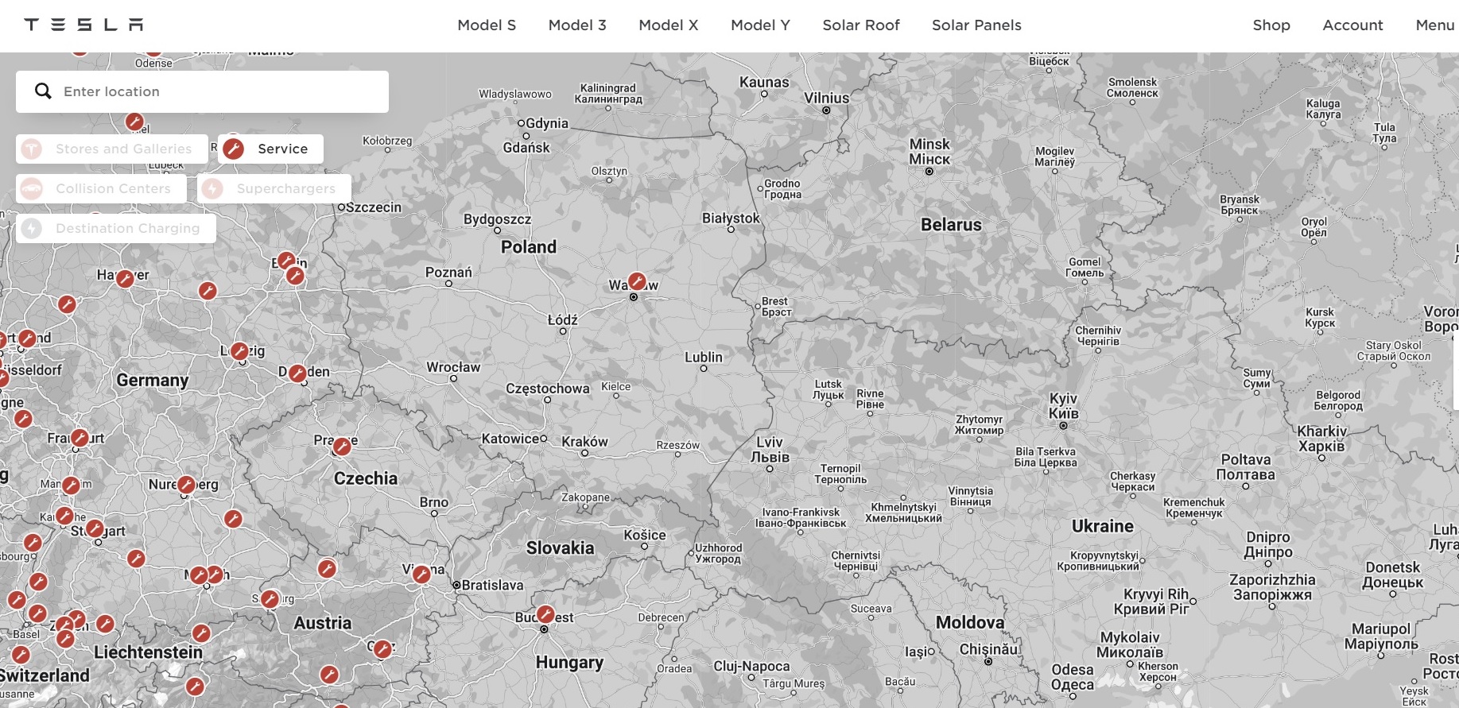Click the Moldova country label

[970, 623]
